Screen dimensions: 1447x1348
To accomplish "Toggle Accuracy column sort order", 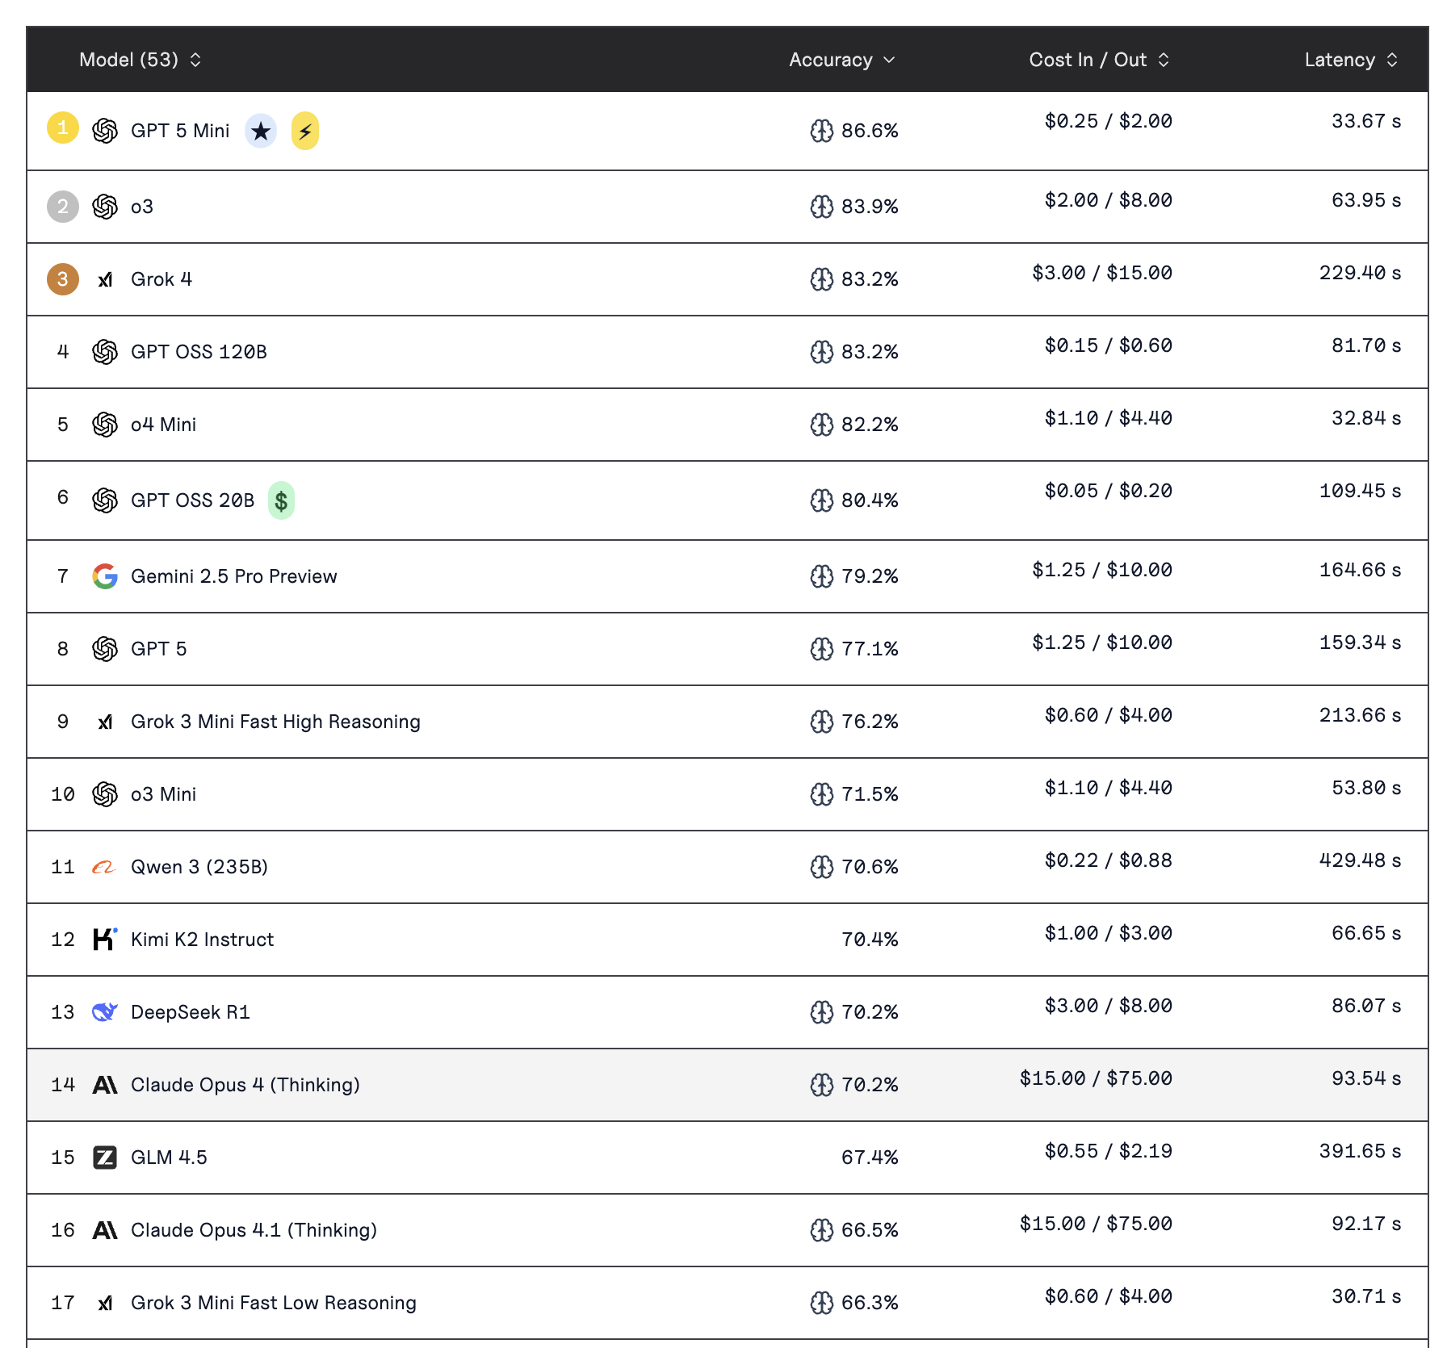I will pyautogui.click(x=841, y=60).
